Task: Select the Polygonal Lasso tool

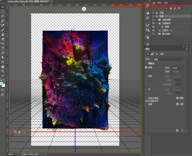Action: (x=2, y=16)
